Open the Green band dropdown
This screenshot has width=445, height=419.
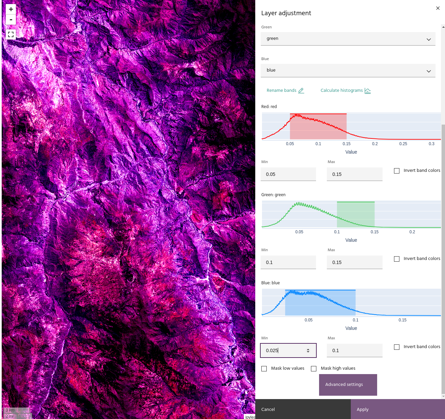point(348,39)
